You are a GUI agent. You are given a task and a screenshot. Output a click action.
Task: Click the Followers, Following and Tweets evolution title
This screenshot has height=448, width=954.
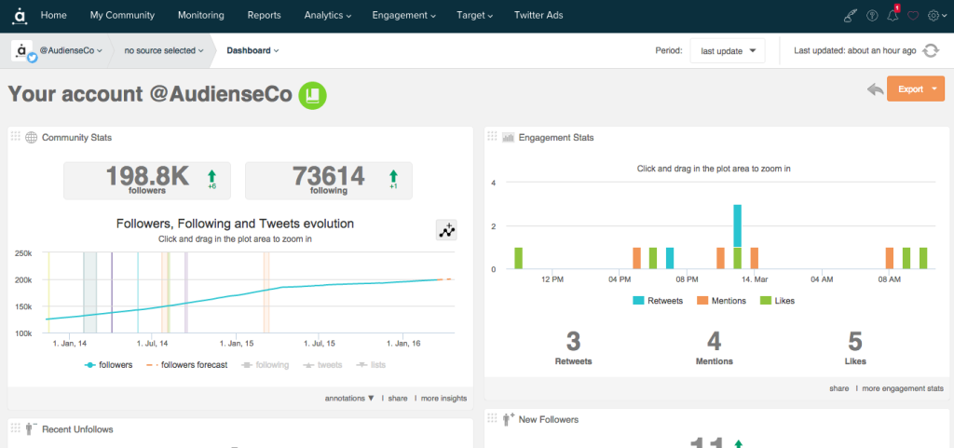[235, 224]
